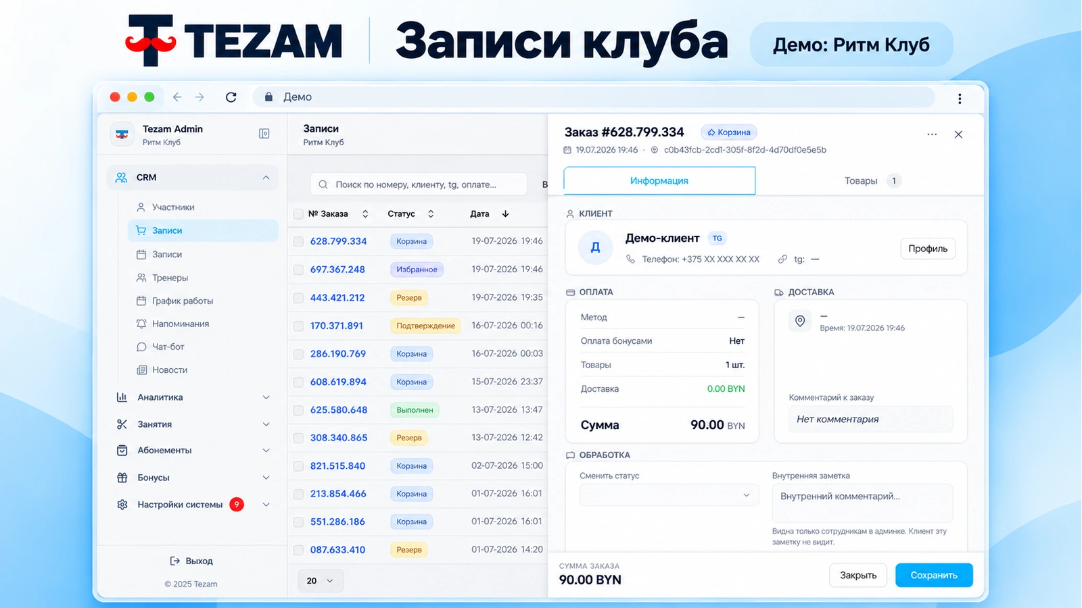
Task: Check the box for order 625.580.648
Action: tap(298, 410)
